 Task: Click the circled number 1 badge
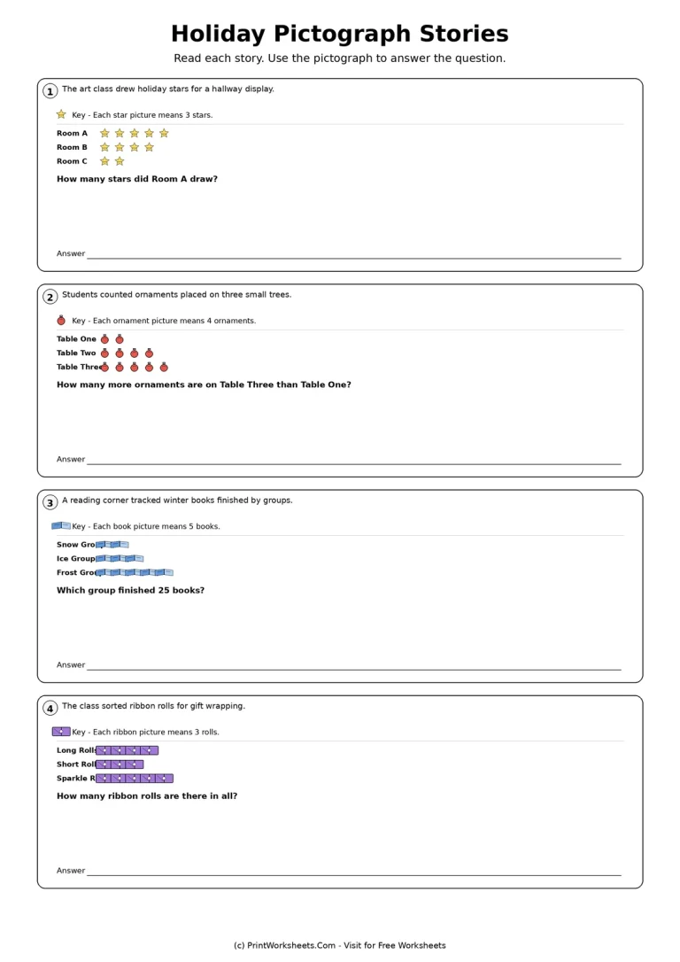(x=50, y=91)
